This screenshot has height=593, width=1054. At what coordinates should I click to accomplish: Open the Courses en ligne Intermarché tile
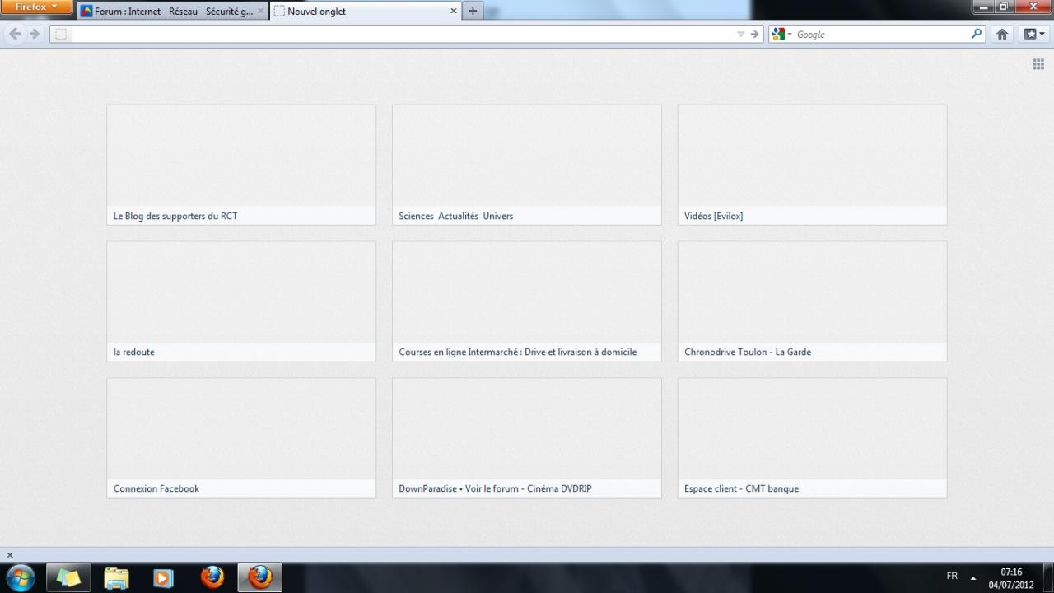click(527, 301)
